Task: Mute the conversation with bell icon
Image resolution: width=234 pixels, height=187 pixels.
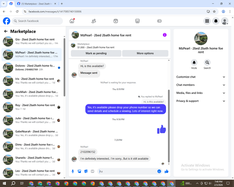Action: pyautogui.click(x=194, y=63)
